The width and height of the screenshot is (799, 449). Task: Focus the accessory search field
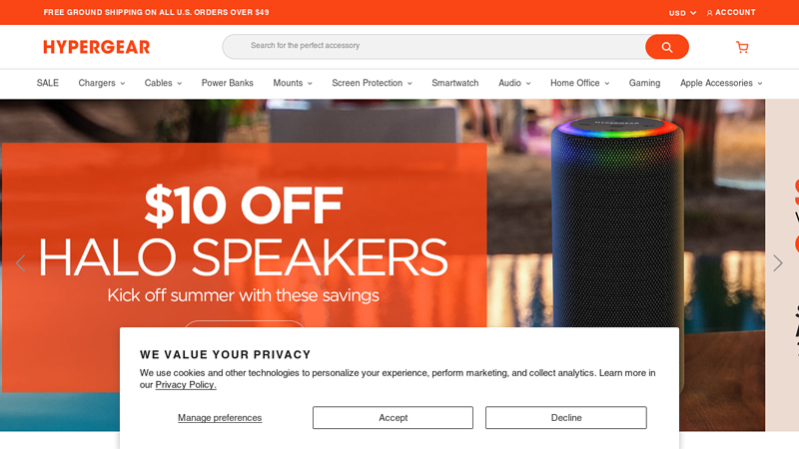tap(434, 46)
